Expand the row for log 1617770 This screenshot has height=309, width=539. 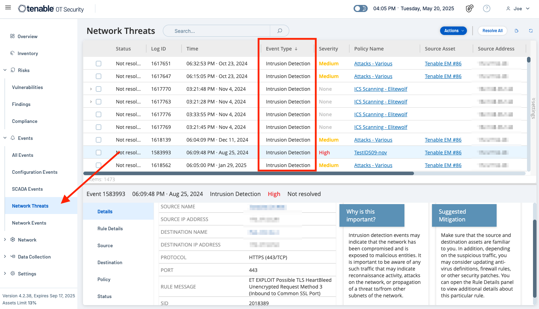91,89
